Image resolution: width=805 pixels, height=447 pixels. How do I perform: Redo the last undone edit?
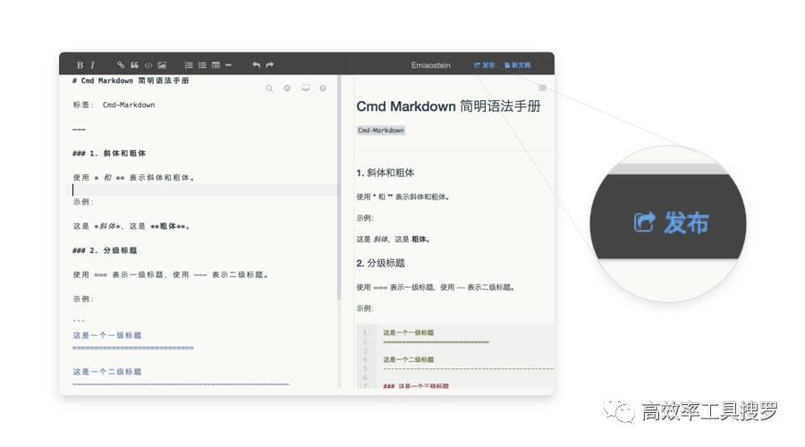[269, 65]
